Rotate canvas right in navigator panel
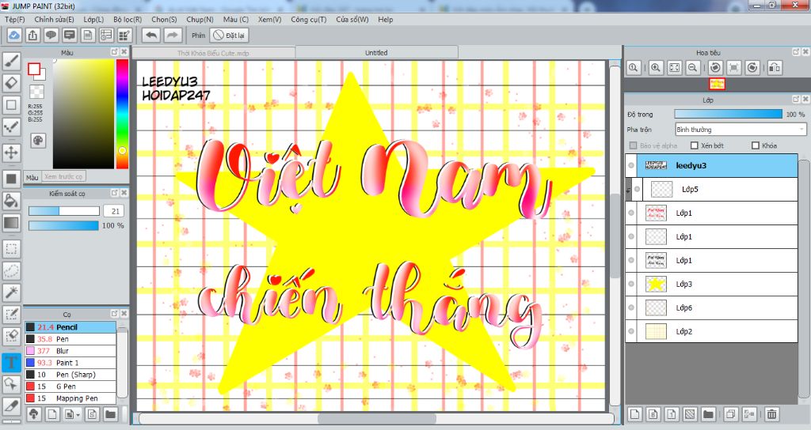Screen dimensions: 811x430 click(x=752, y=68)
